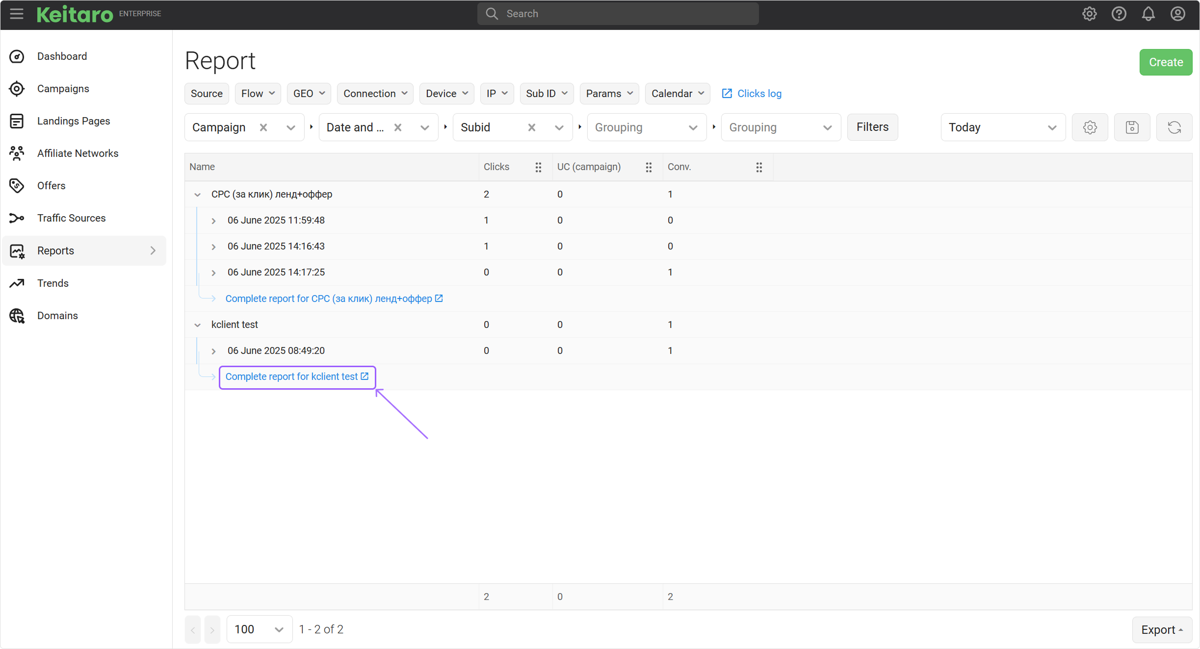Open the help question mark icon
1200x649 pixels.
[x=1119, y=14]
